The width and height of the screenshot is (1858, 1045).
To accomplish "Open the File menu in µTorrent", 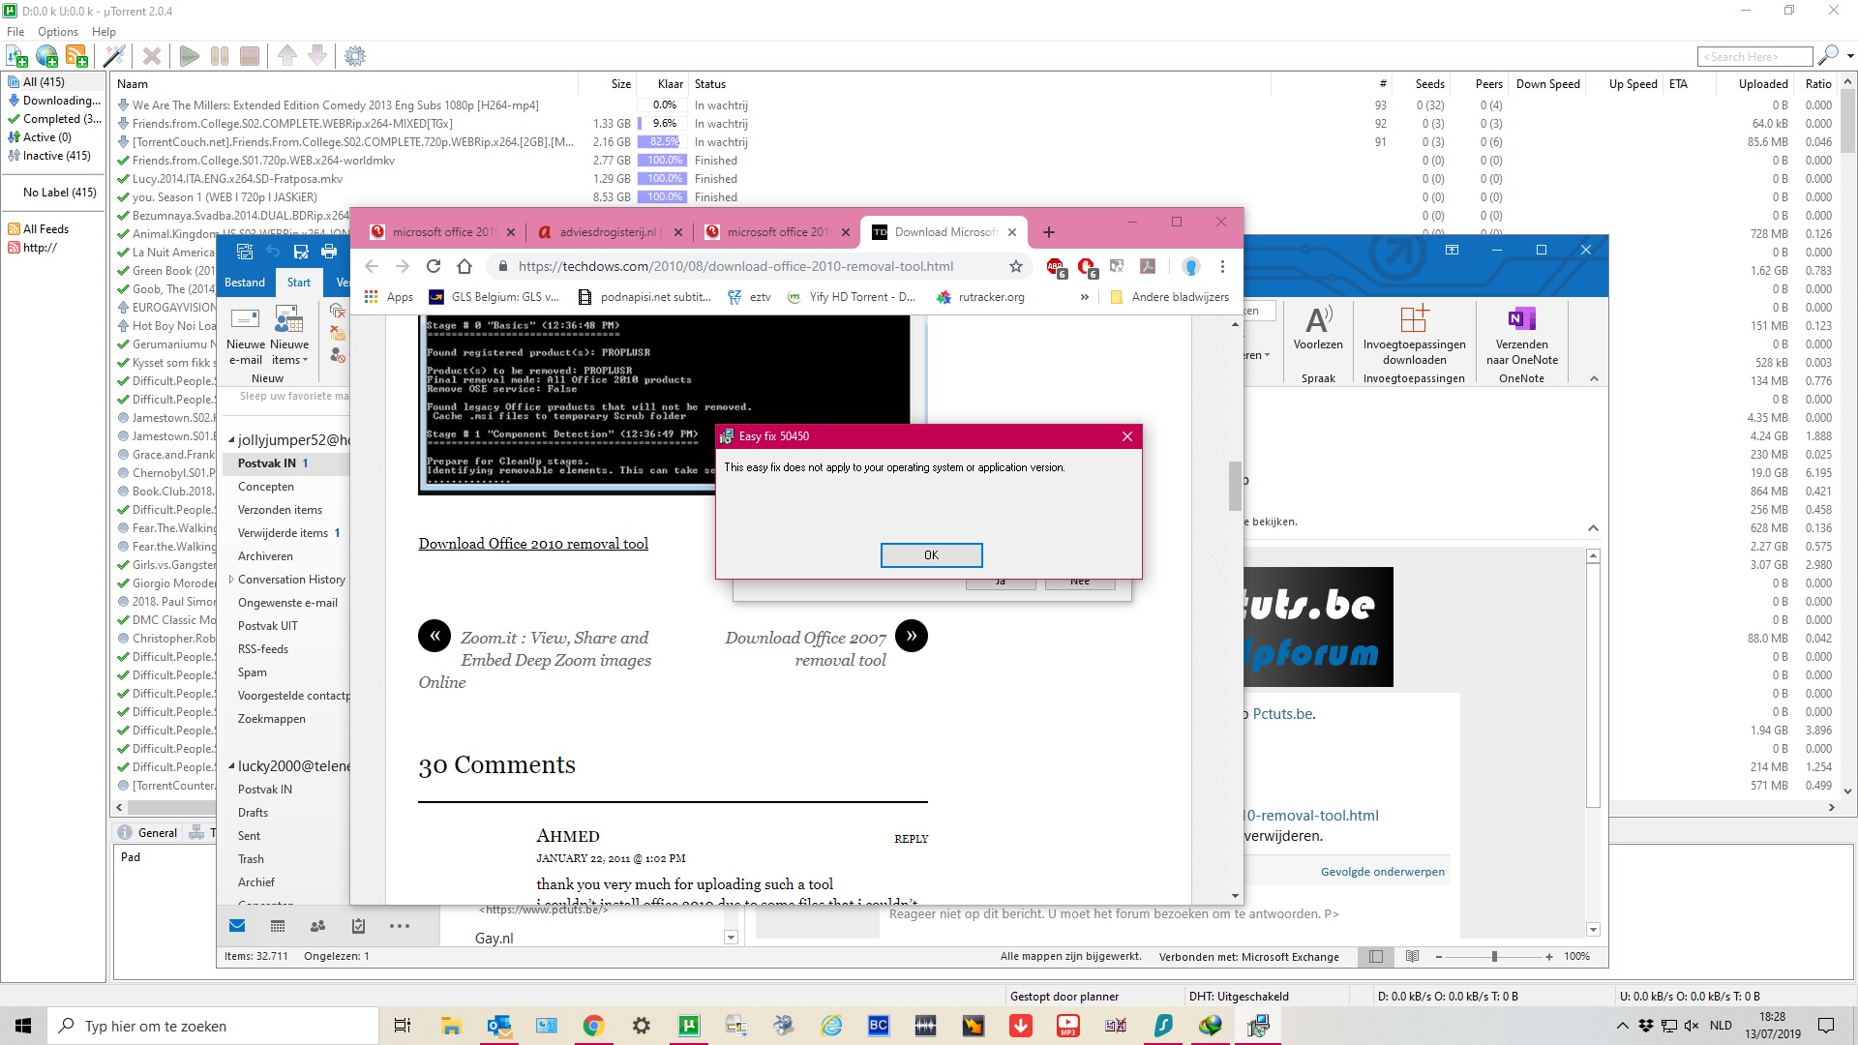I will 15,32.
